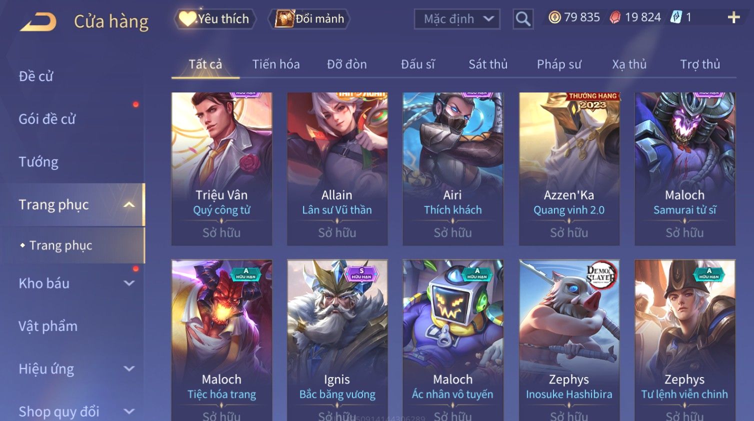Select Zephys Inosuke Hashibira skin card

[x=569, y=340]
